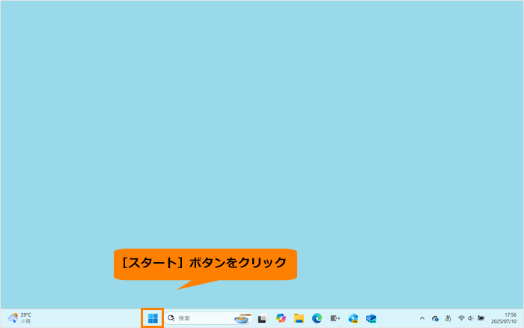Launch Microsoft Edge browser
The image size is (524, 328).
coord(317,318)
